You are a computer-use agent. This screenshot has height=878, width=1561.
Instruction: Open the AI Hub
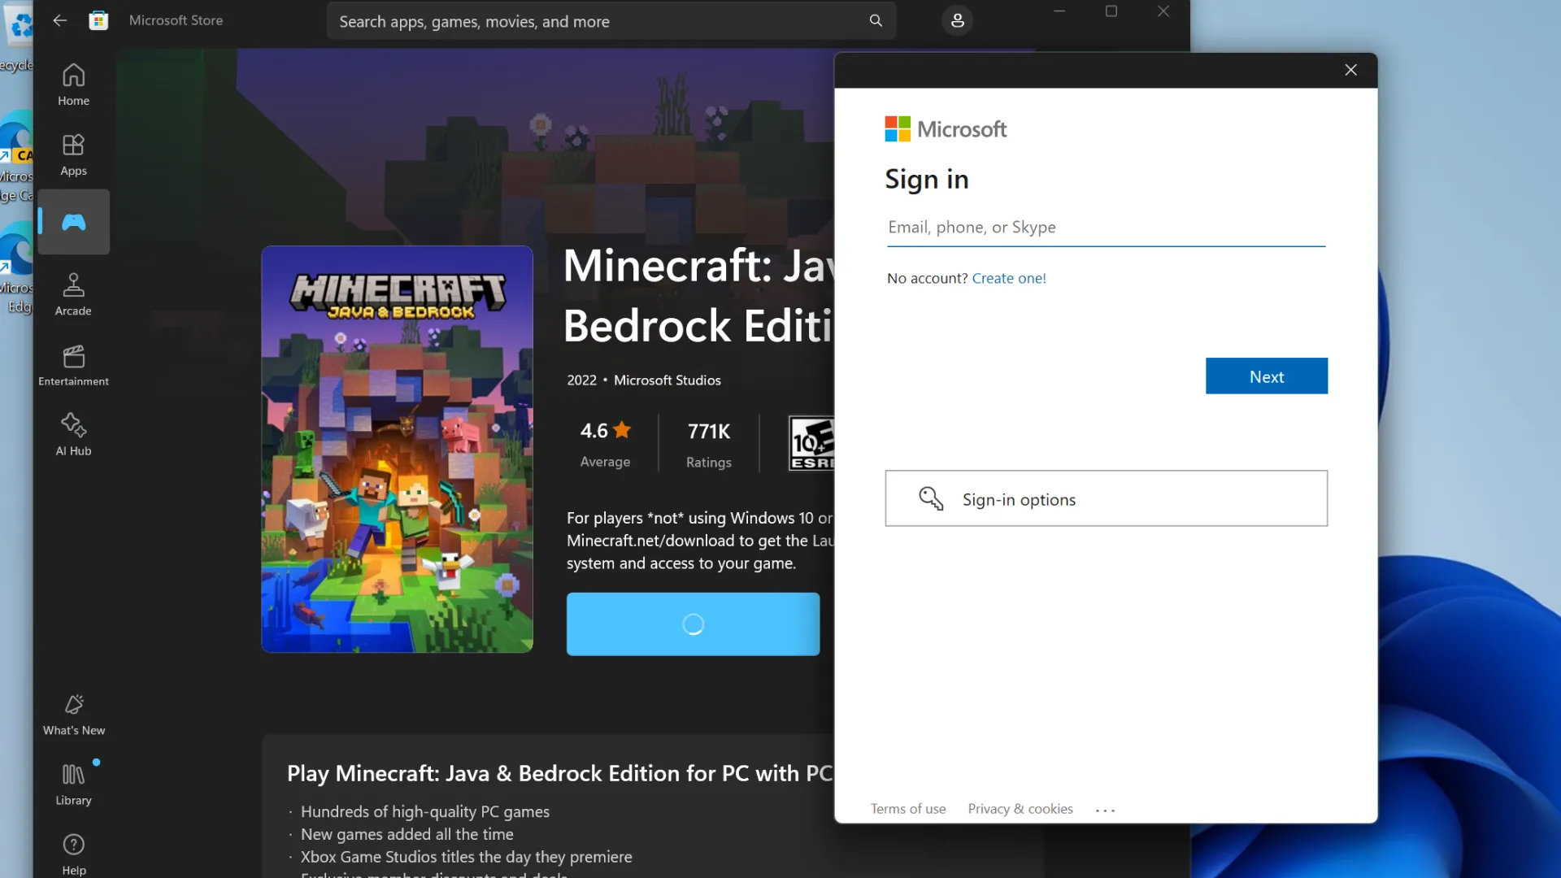tap(73, 433)
